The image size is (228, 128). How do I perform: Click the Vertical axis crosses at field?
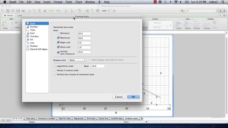pyautogui.click(x=84, y=52)
